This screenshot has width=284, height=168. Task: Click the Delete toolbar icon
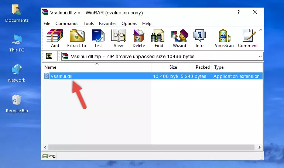(x=138, y=38)
